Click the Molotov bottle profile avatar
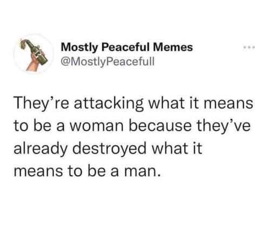This screenshot has height=234, width=270. click(x=33, y=53)
